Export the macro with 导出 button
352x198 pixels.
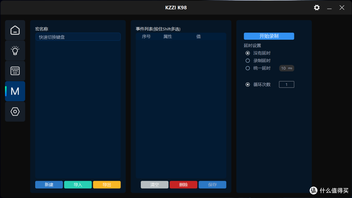coord(107,185)
